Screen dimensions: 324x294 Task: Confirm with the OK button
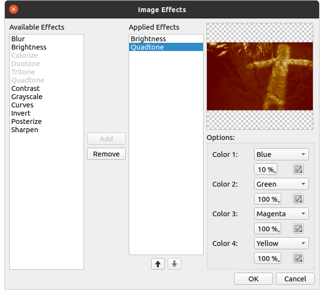point(253,278)
